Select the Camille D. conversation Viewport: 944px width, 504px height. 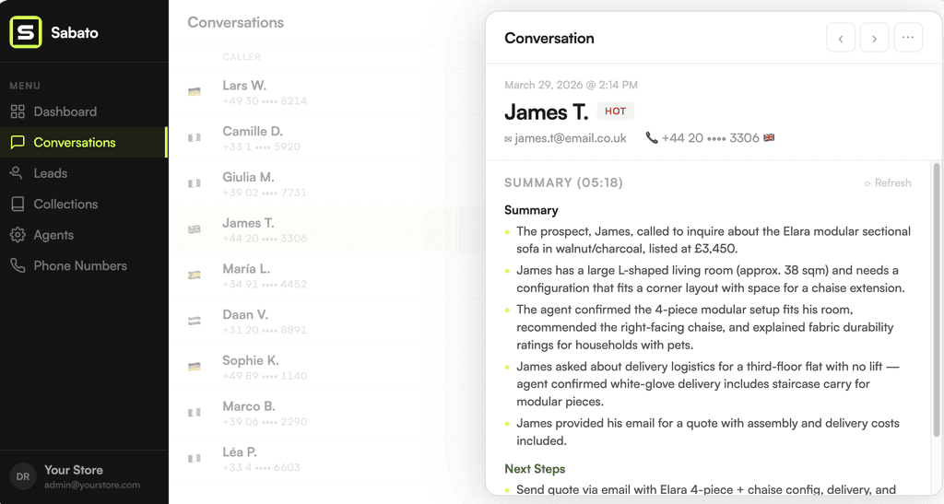pyautogui.click(x=327, y=137)
